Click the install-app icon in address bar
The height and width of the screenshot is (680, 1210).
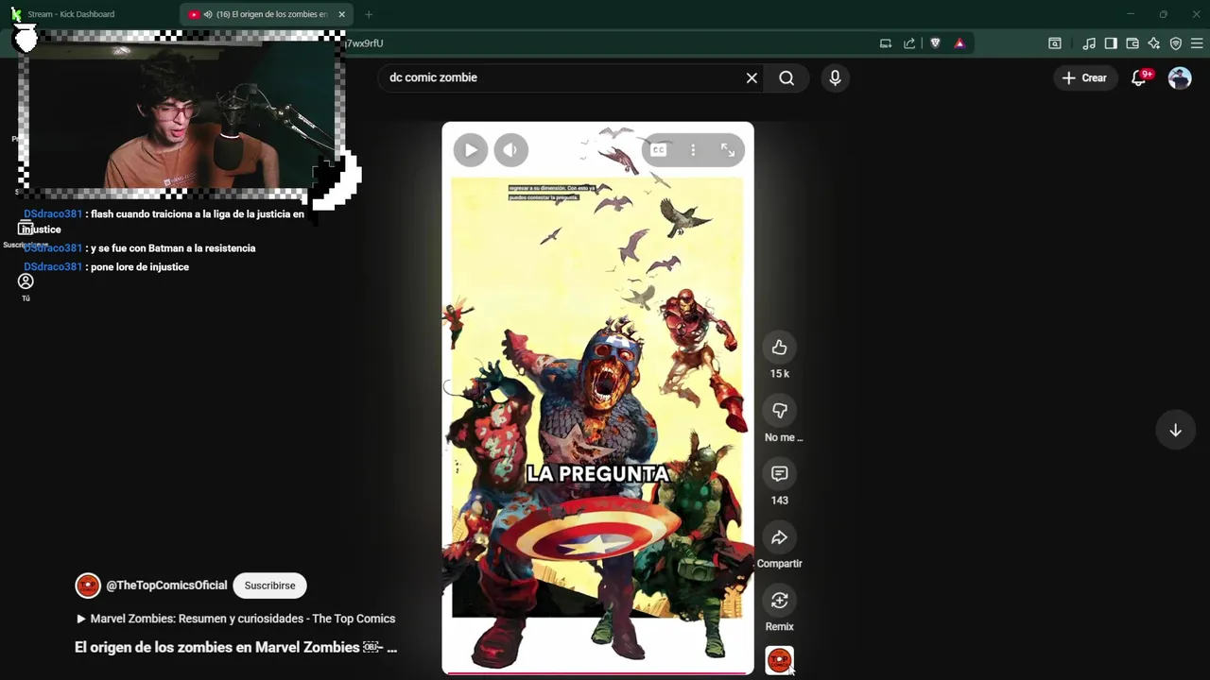886,43
